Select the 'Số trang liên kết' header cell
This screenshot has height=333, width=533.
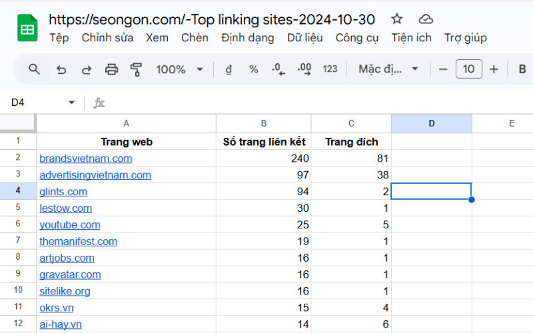(263, 141)
